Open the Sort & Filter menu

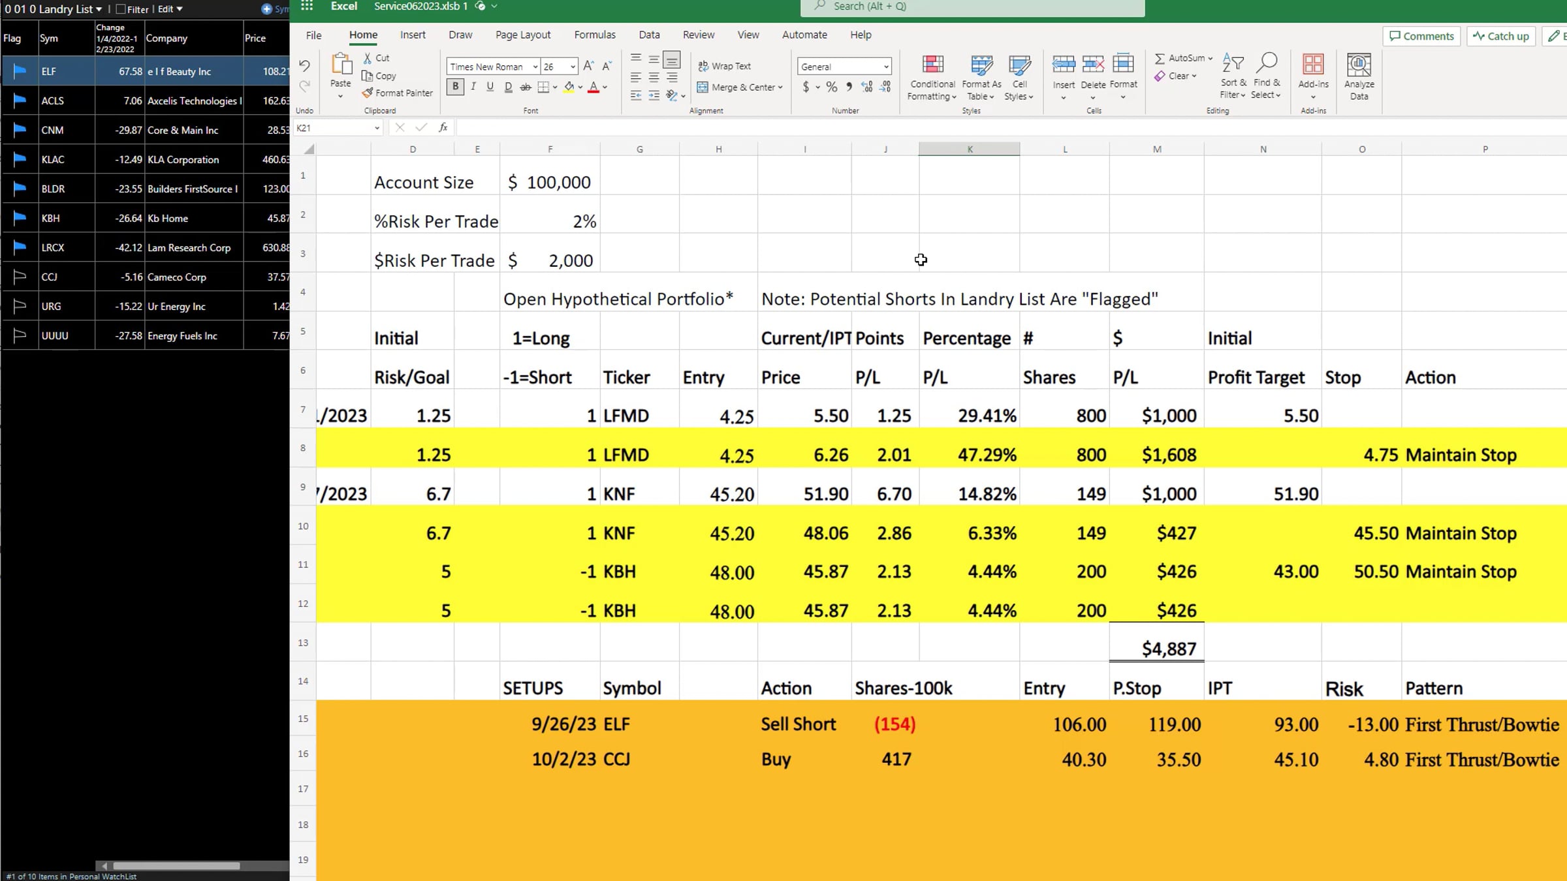(x=1233, y=76)
